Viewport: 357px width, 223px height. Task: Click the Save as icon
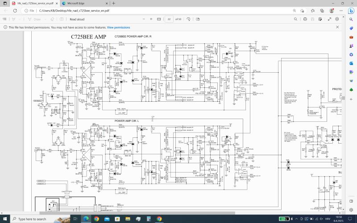coord(320,19)
